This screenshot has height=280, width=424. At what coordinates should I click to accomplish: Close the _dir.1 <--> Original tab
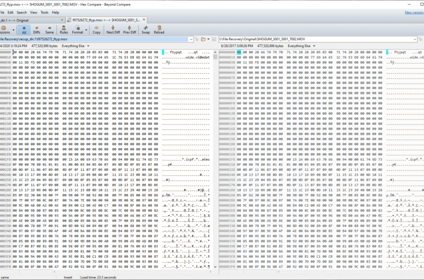coord(62,20)
